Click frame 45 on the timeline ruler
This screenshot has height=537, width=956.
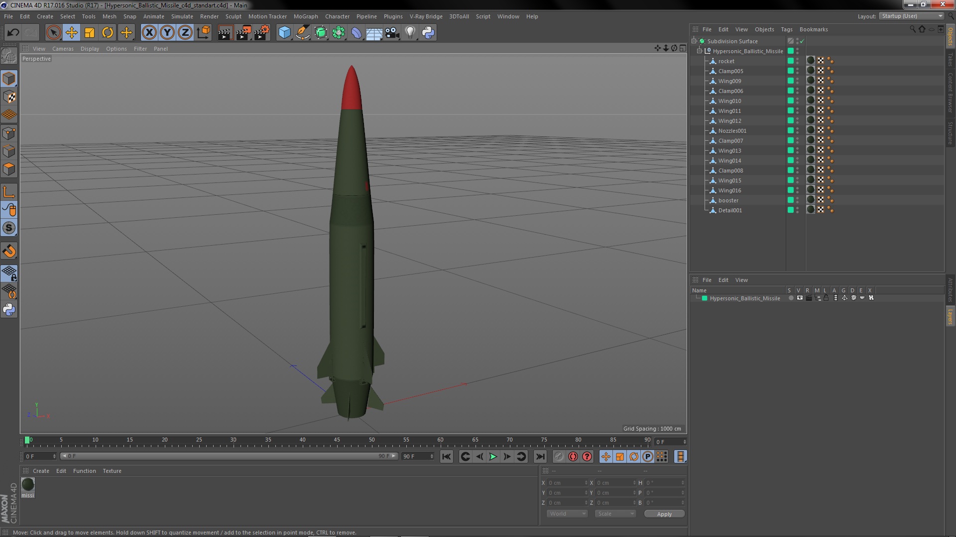(337, 441)
